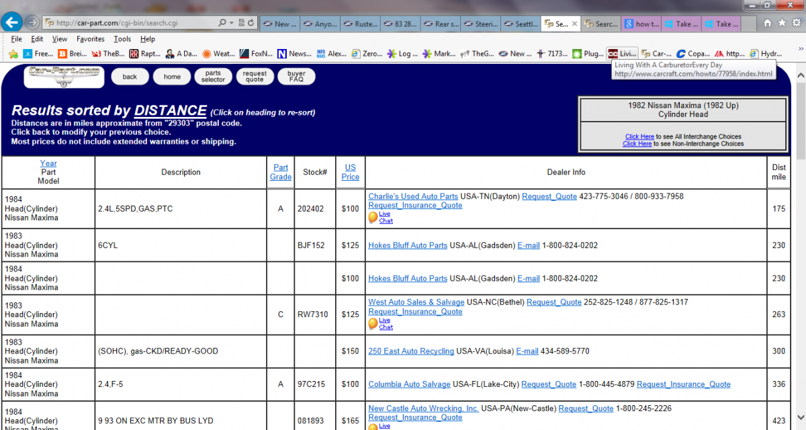Open the 'Copa...' favorites bar bookmark

[692, 54]
